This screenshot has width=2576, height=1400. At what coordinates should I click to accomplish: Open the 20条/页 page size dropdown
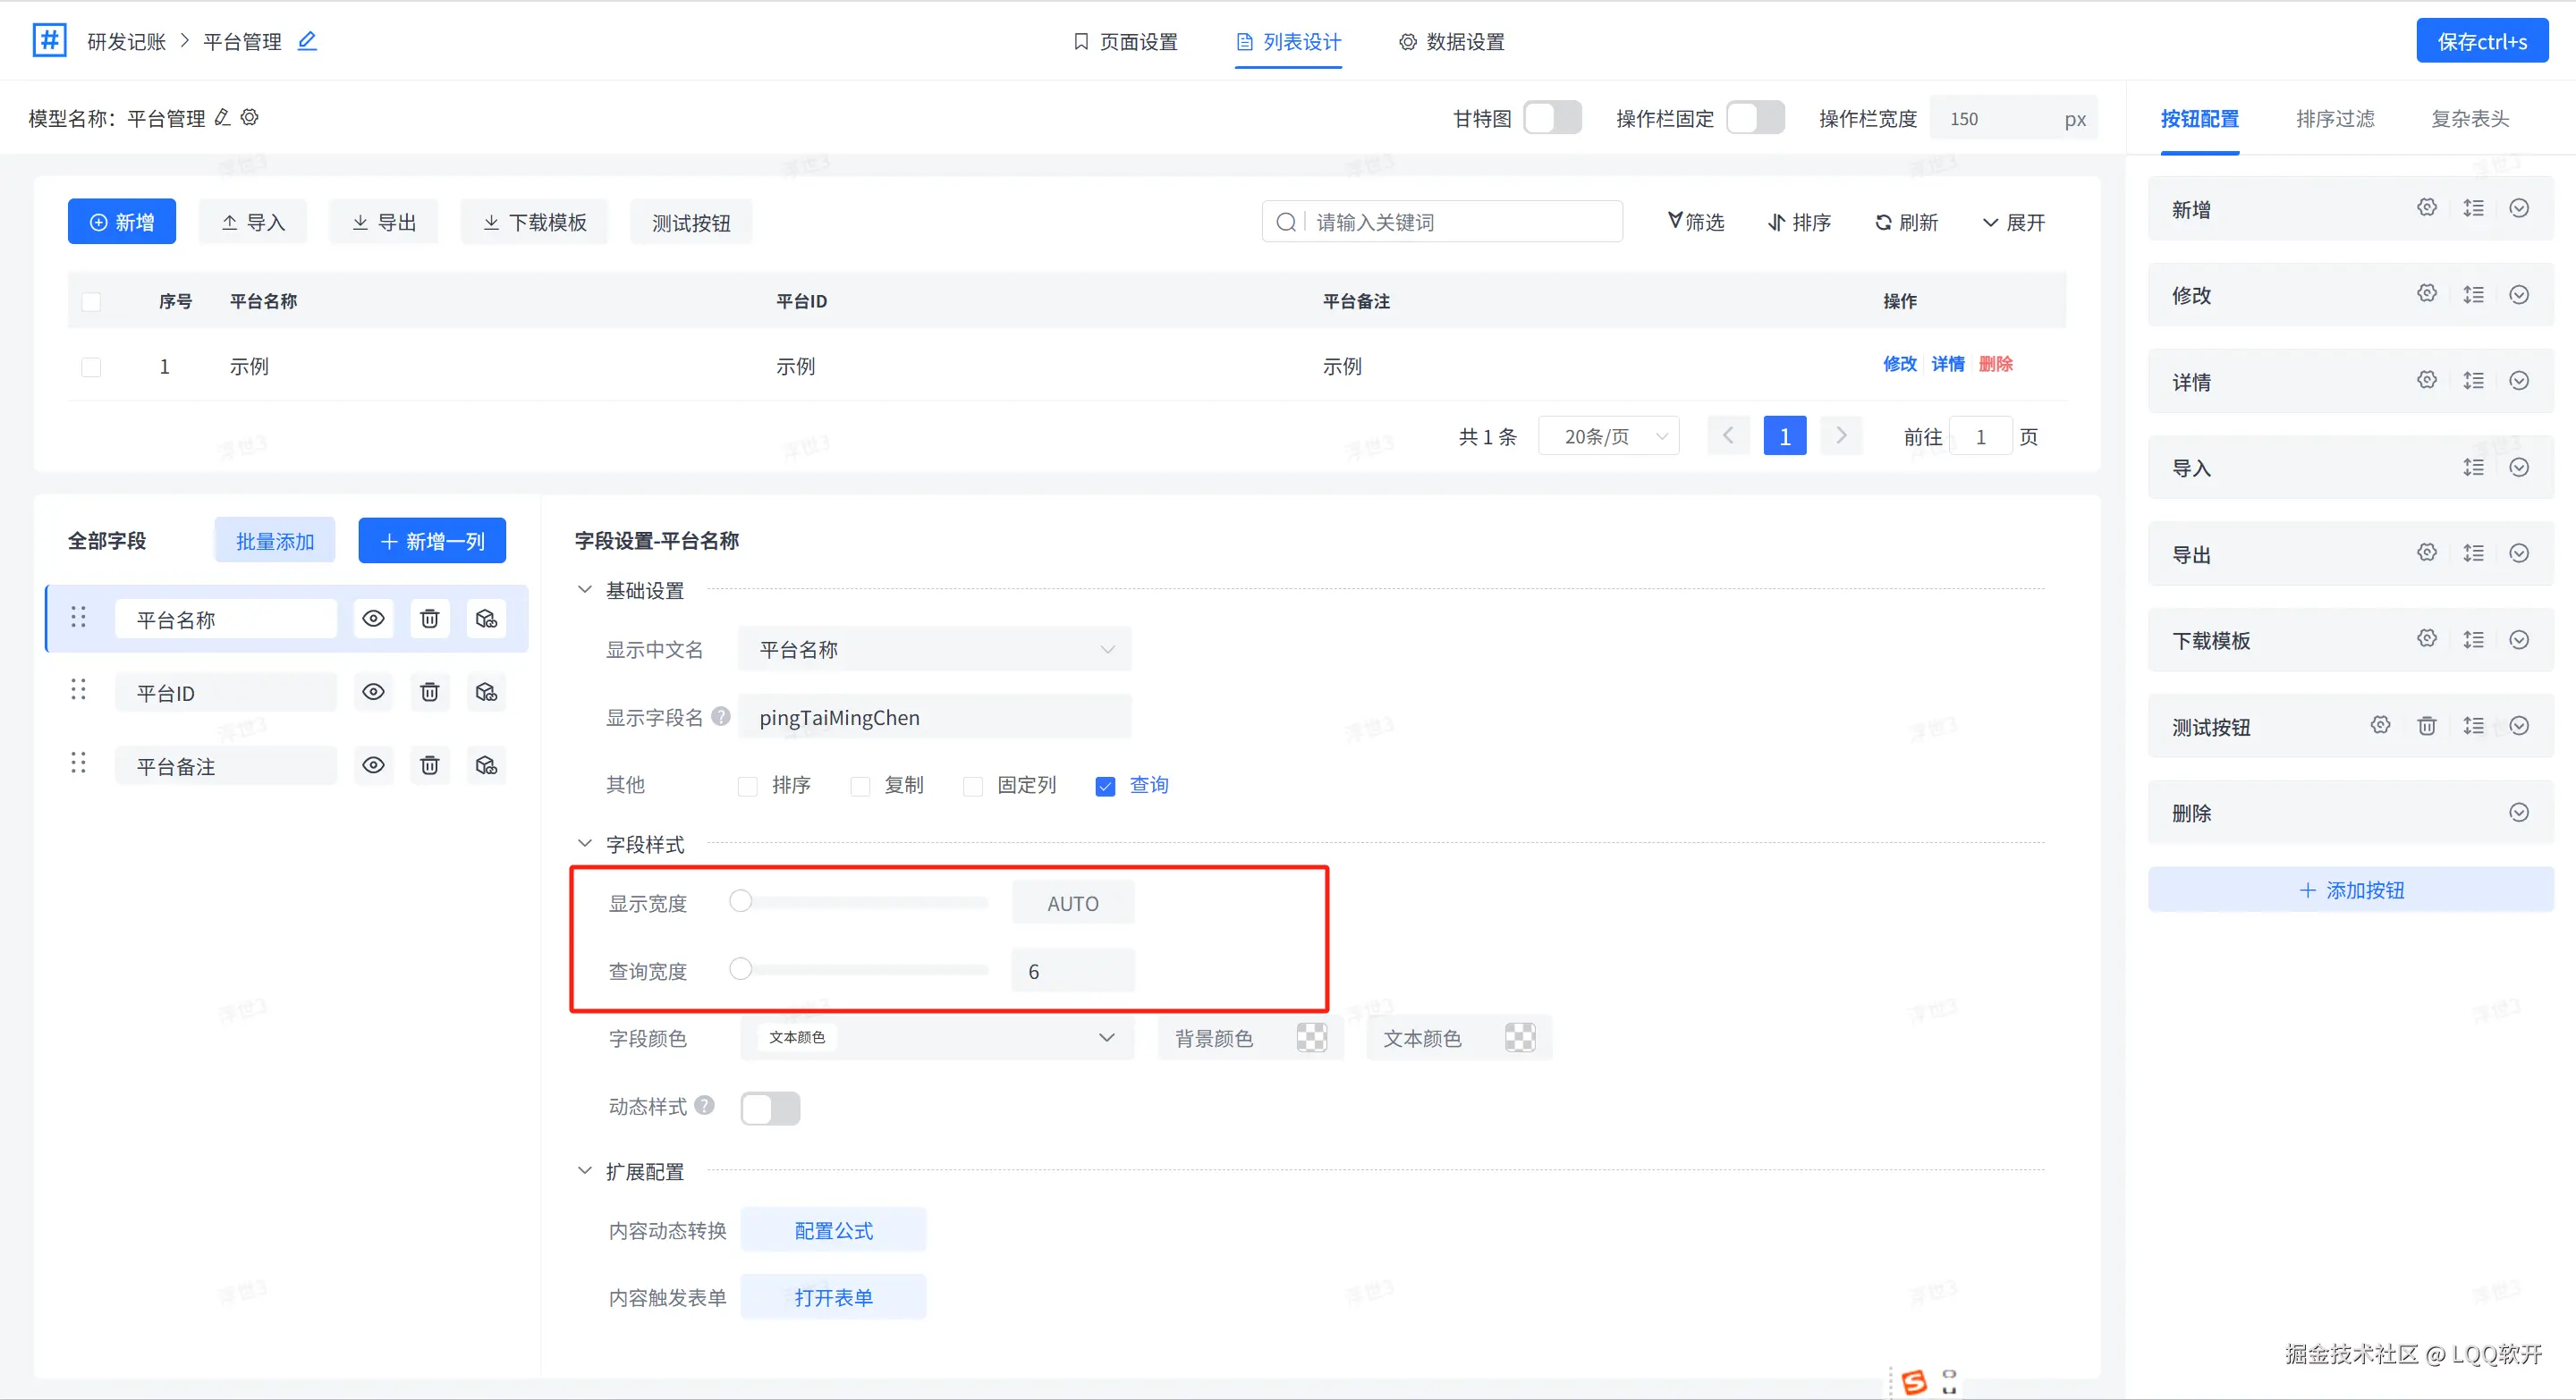pos(1609,436)
